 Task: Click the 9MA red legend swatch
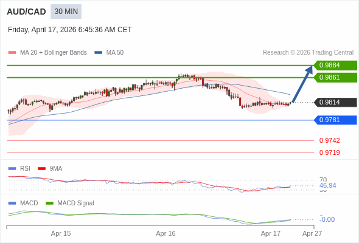[41, 169]
